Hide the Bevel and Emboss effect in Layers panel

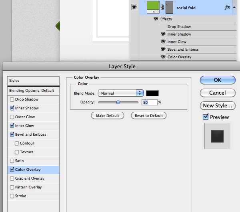click(163, 49)
